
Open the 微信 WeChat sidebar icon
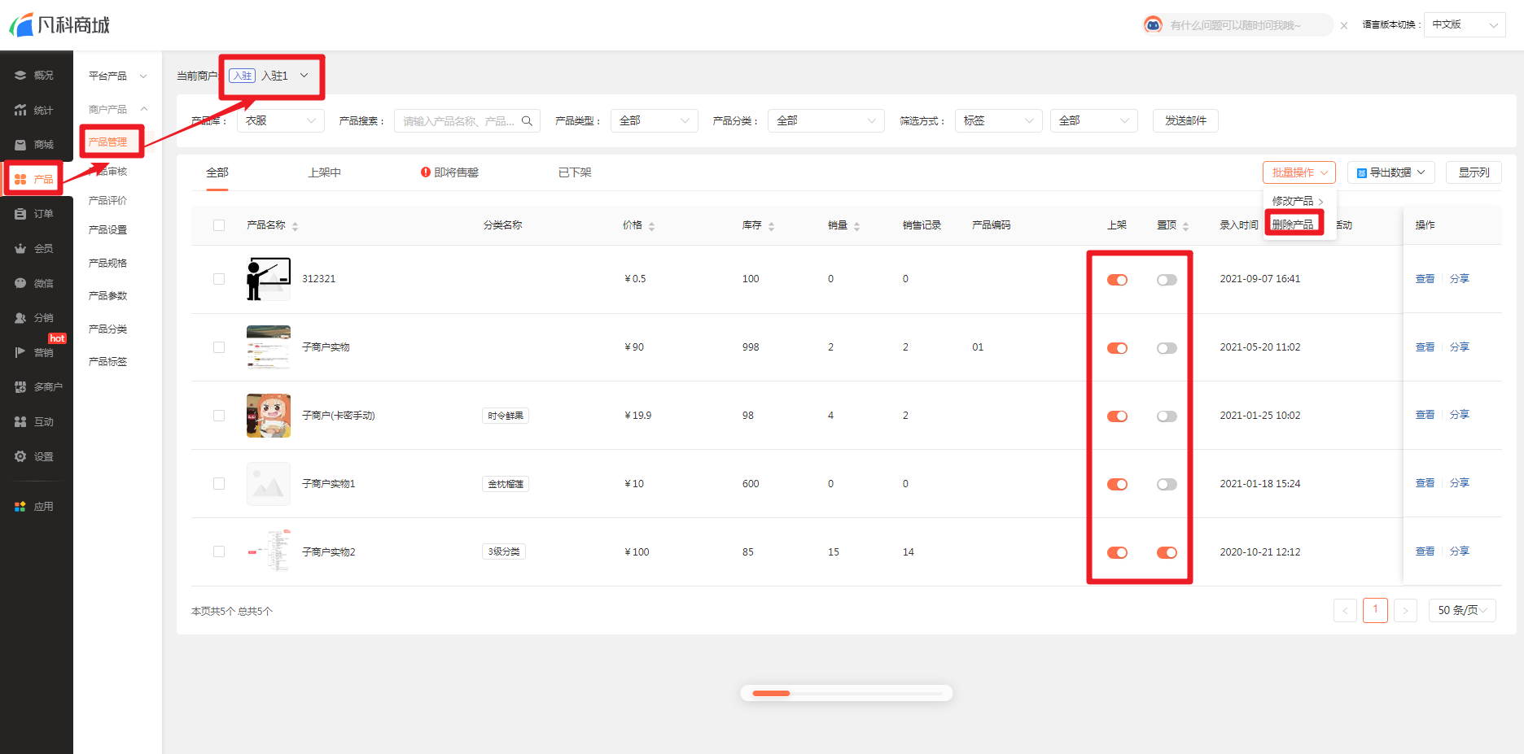(20, 283)
